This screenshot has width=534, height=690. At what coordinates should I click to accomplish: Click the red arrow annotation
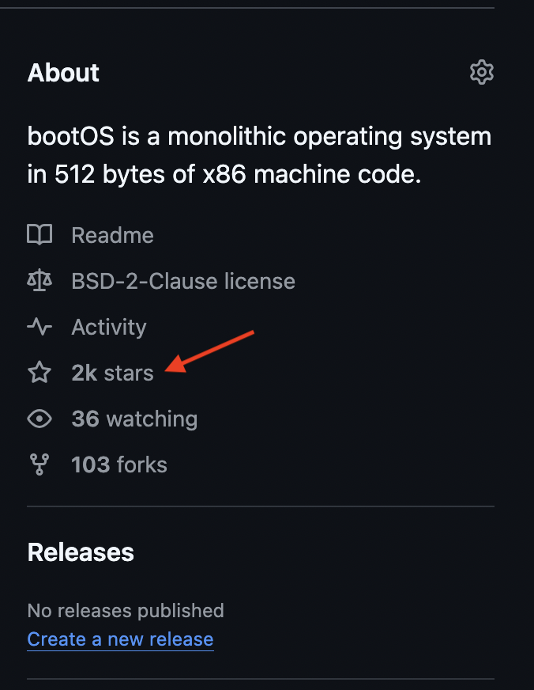click(x=212, y=350)
